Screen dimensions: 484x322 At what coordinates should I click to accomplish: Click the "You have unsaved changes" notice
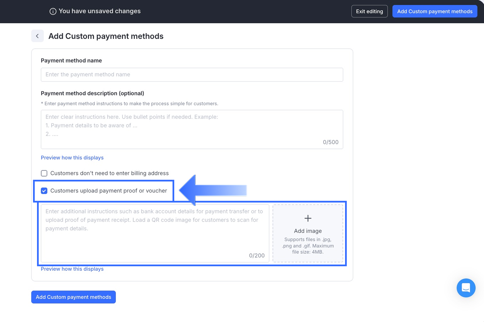pyautogui.click(x=99, y=11)
